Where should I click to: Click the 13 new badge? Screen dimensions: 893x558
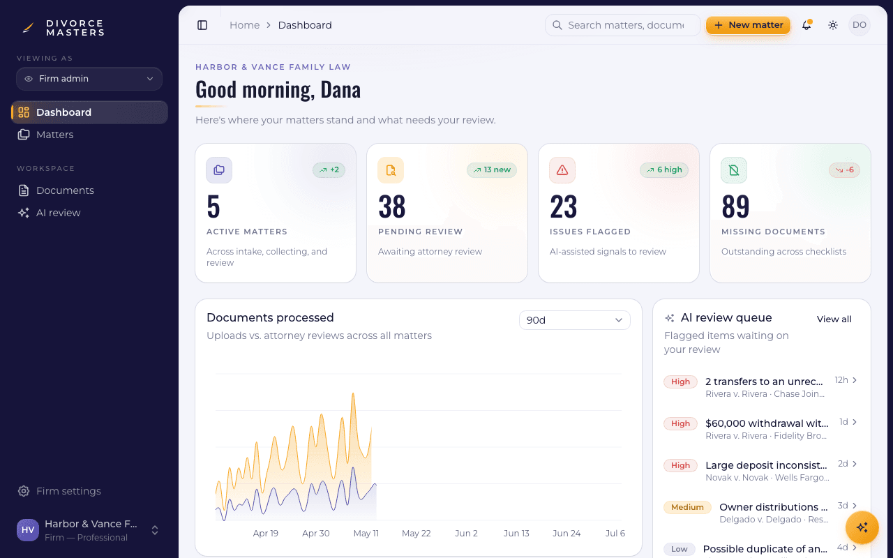pos(492,169)
